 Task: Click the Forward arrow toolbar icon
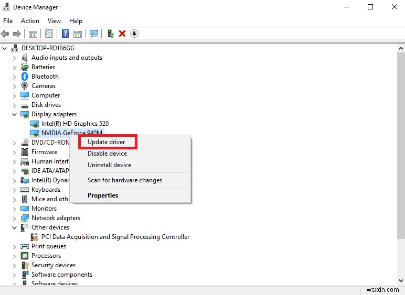[17, 34]
